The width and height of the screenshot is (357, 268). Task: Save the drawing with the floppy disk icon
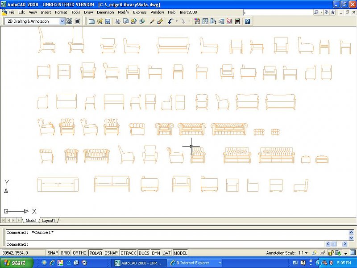(108, 21)
